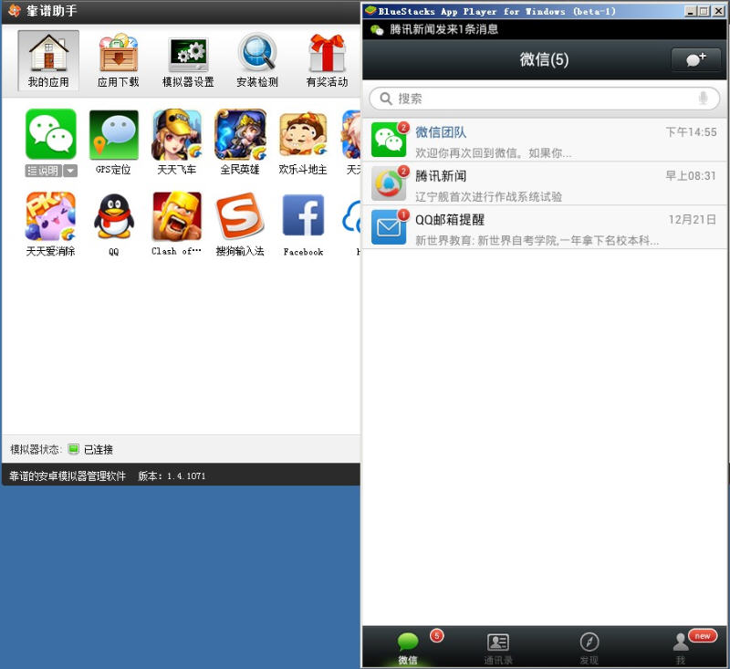730x669 pixels.
Task: Open the 腾讯新闻 conversation
Action: pyautogui.click(x=544, y=183)
